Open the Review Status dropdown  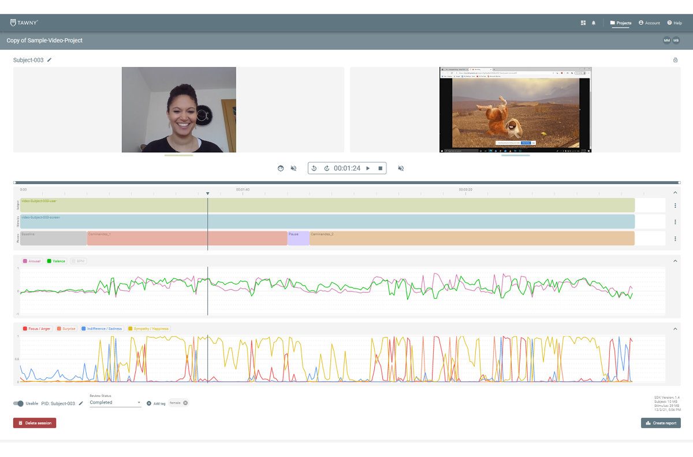tap(115, 403)
